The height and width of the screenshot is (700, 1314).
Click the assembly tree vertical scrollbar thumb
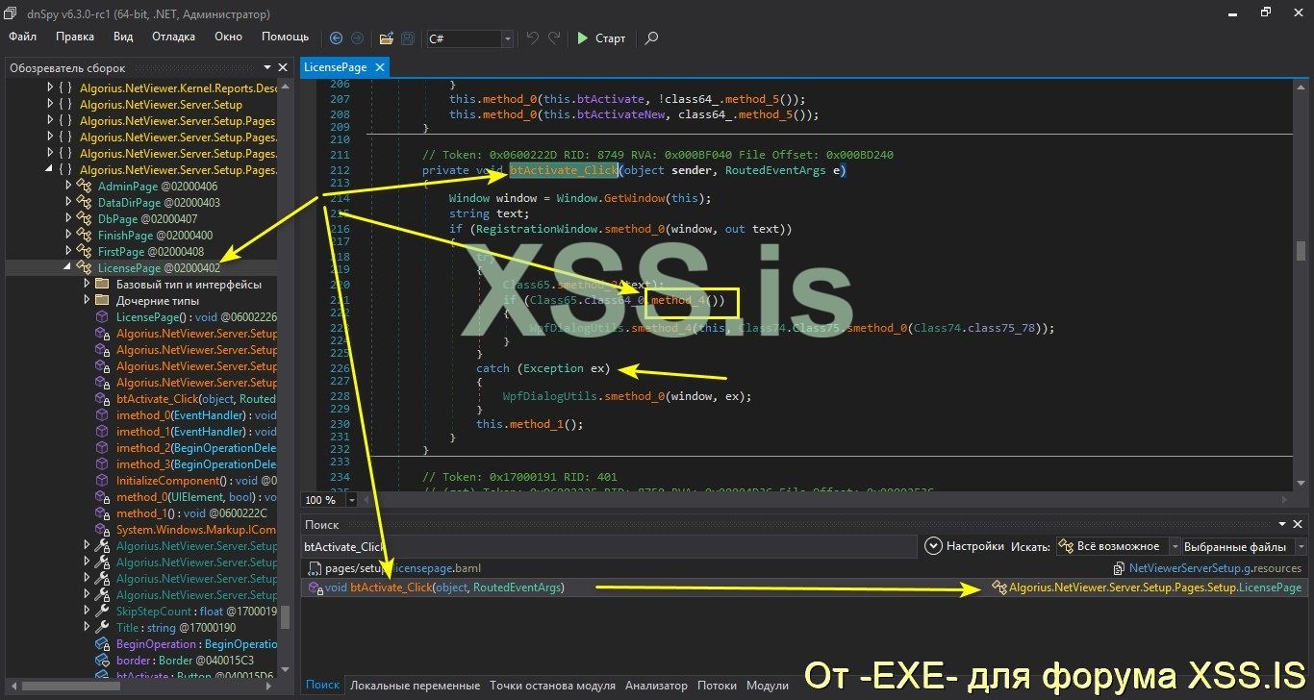pyautogui.click(x=285, y=617)
